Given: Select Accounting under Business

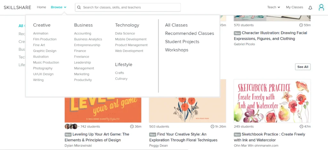Looking at the screenshot, I should coord(83,34).
